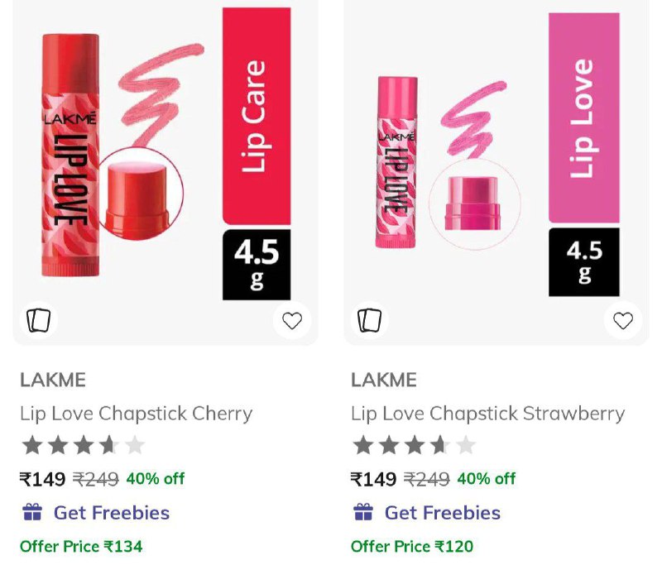Open Get Freebies link for Cherry chapstick
Screen dimensions: 662x565
(112, 513)
